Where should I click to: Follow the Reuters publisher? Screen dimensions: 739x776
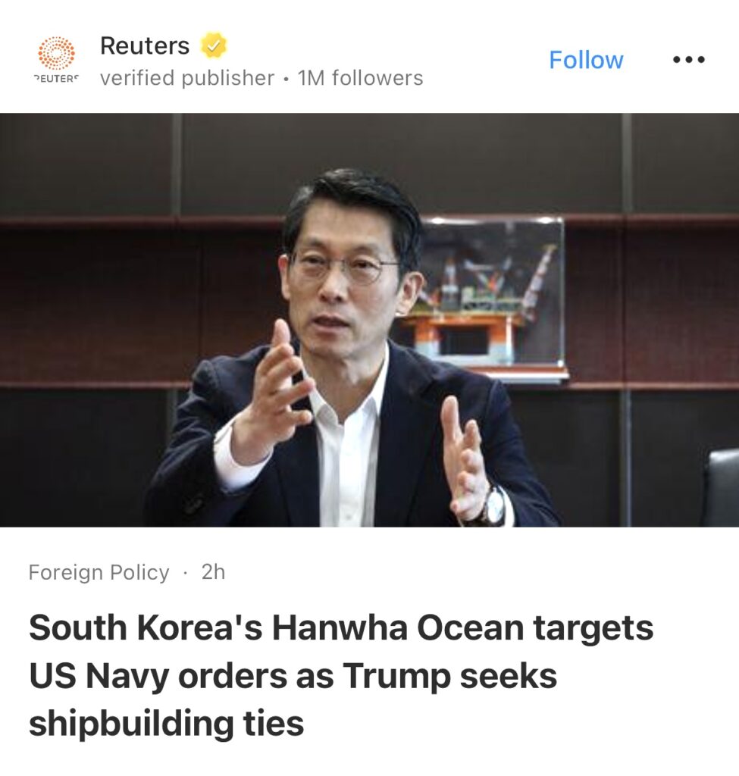586,60
